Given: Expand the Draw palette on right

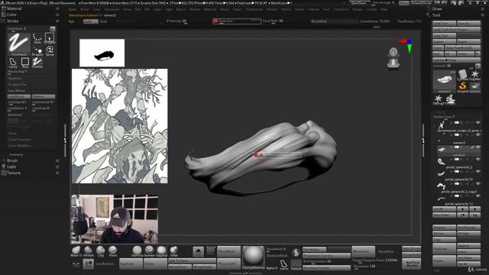Looking at the screenshot, I should tap(437, 8).
